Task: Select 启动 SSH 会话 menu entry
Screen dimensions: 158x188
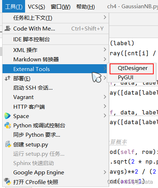Action: (x=56, y=88)
